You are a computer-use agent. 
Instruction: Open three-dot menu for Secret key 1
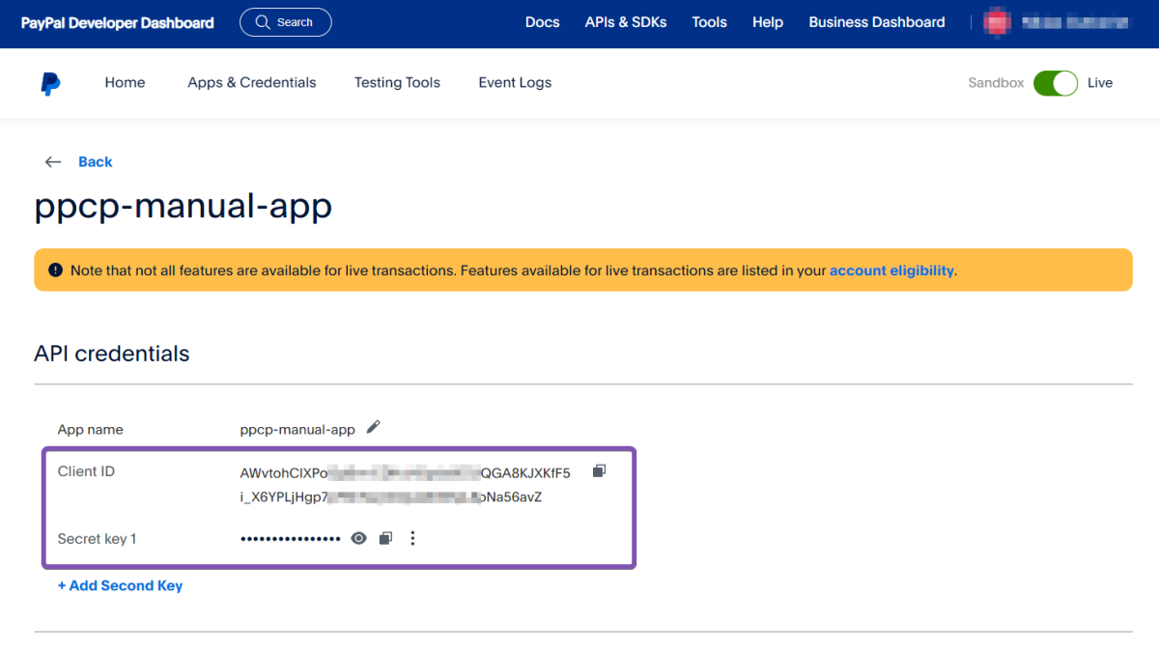click(x=412, y=538)
